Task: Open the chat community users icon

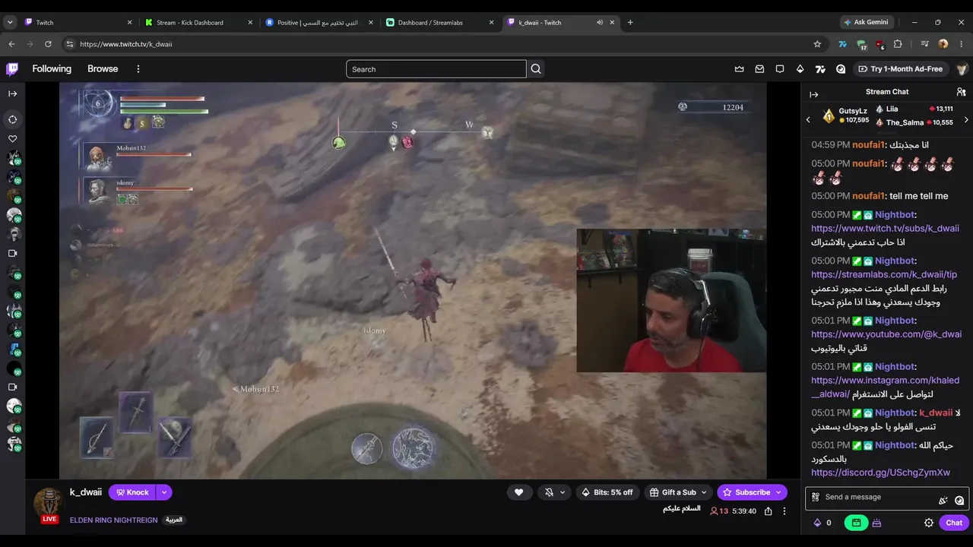Action: [961, 92]
